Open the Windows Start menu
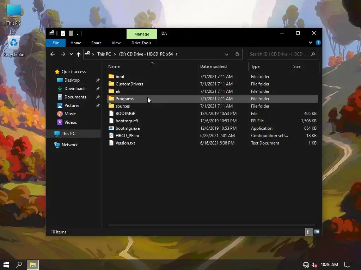 coord(6,265)
